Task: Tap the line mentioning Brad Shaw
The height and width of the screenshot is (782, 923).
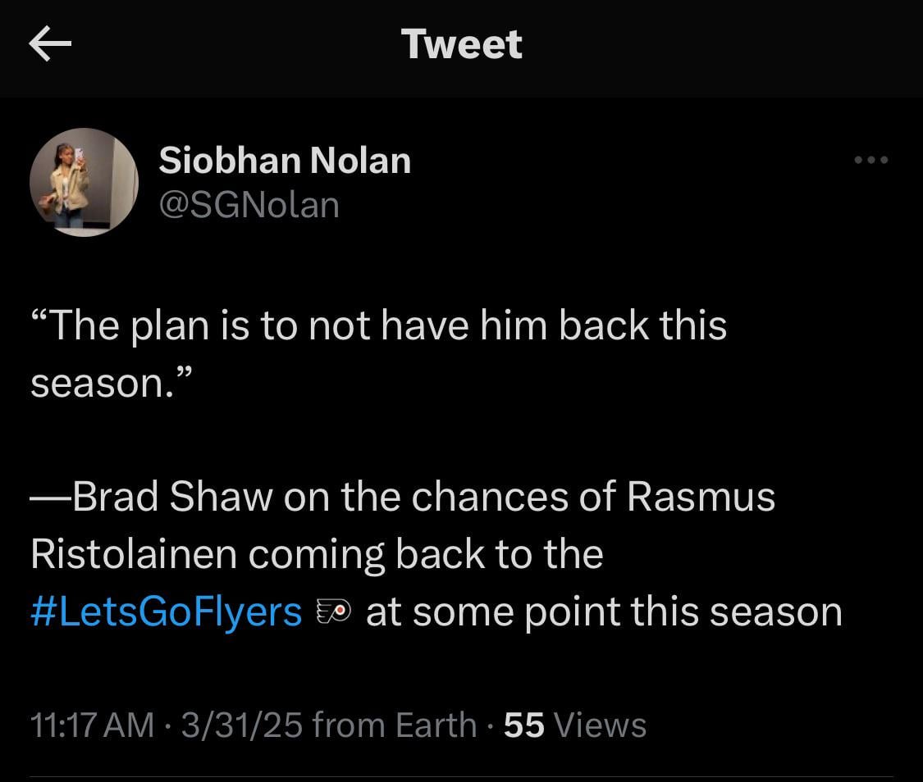Action: click(x=402, y=496)
